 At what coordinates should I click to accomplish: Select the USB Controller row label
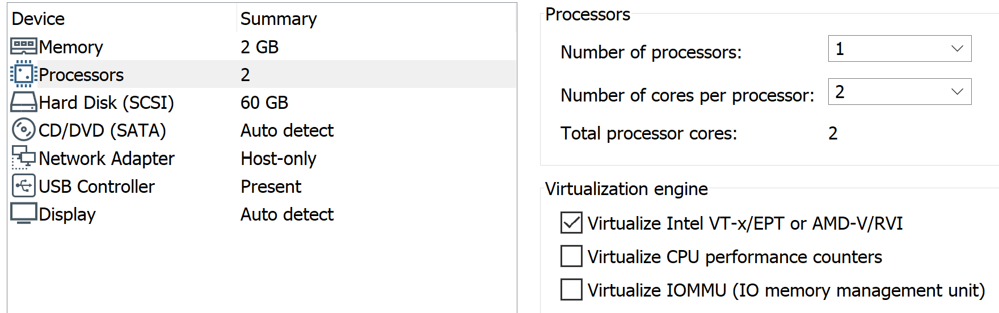(96, 187)
